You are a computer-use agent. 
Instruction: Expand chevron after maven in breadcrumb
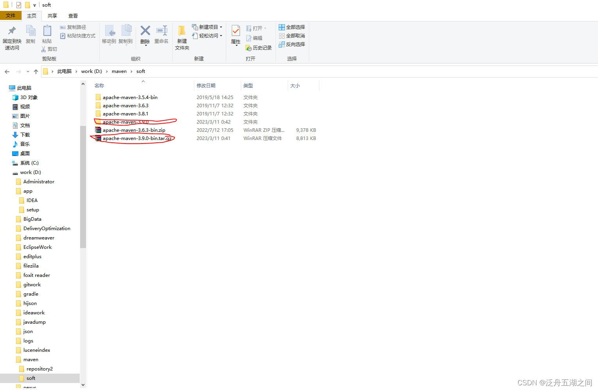[x=131, y=71]
